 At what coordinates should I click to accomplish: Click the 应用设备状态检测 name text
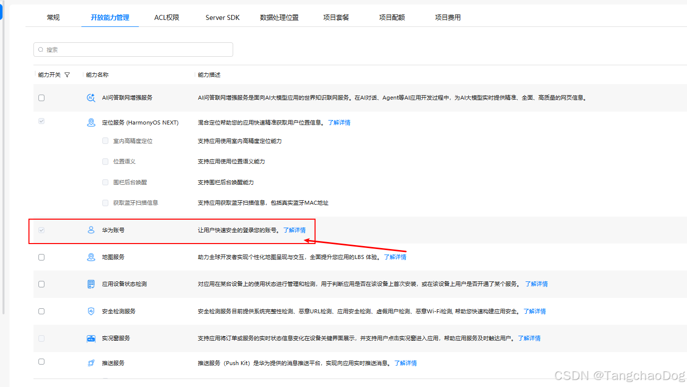click(x=124, y=284)
